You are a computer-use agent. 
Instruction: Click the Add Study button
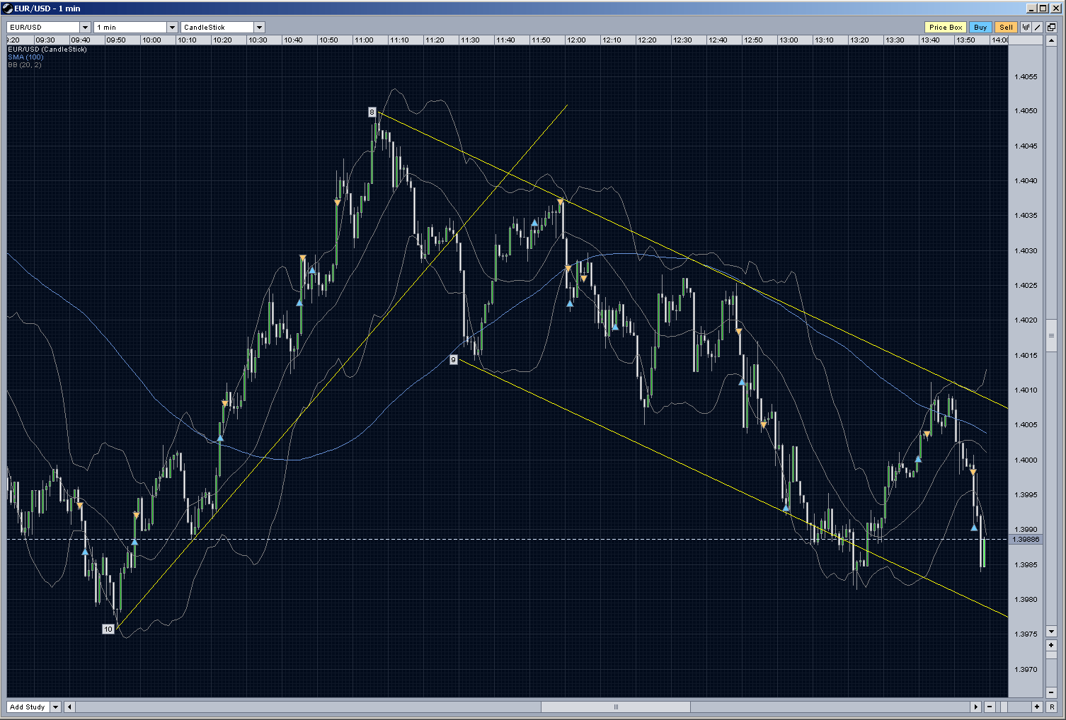click(x=28, y=707)
